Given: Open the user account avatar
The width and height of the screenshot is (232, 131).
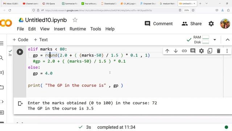Looking at the screenshot, I should click(225, 24).
